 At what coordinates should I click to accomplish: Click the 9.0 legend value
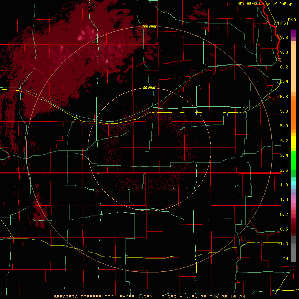(x=284, y=52)
